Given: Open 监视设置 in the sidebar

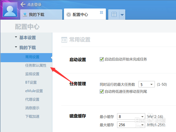Looking at the screenshot, I should point(32,74).
